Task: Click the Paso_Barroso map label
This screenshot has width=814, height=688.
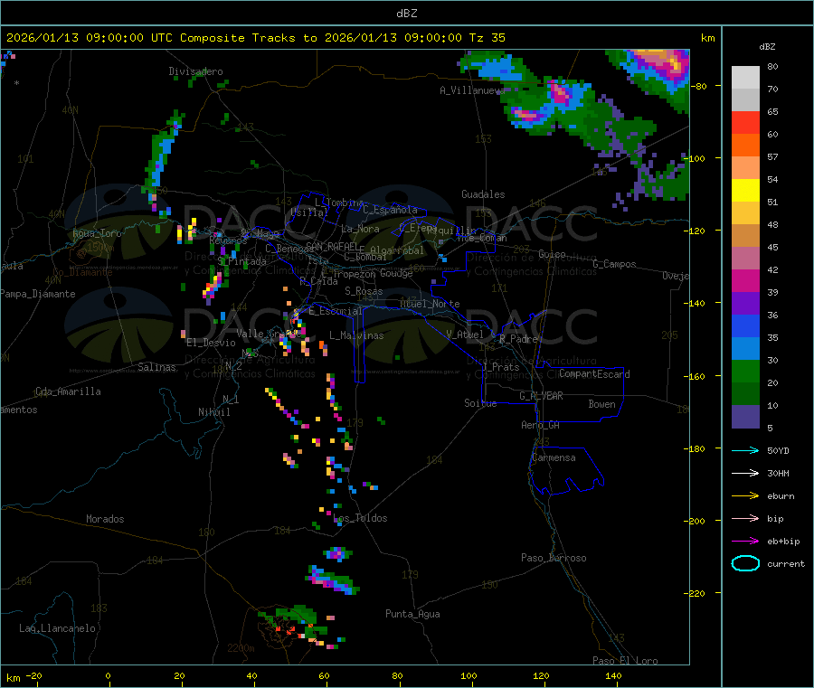Action: tap(554, 558)
